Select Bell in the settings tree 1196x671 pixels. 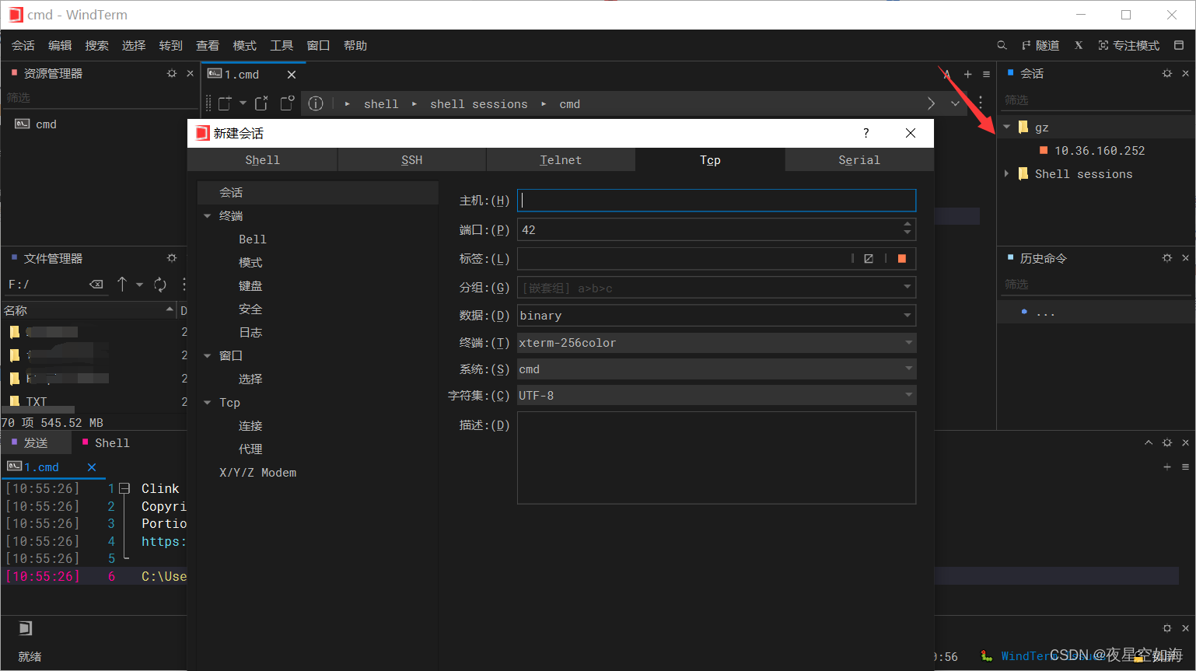pos(253,239)
